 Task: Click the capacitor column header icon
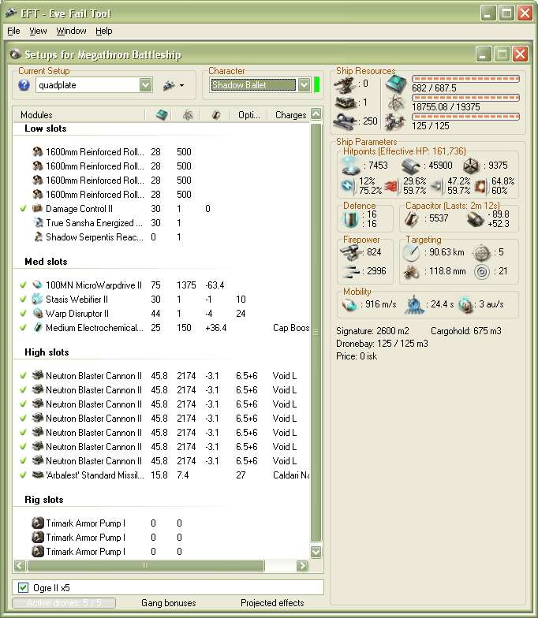point(216,115)
